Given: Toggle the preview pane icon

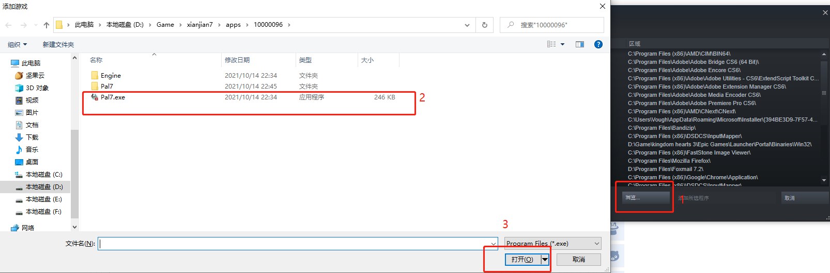Looking at the screenshot, I should (x=579, y=44).
